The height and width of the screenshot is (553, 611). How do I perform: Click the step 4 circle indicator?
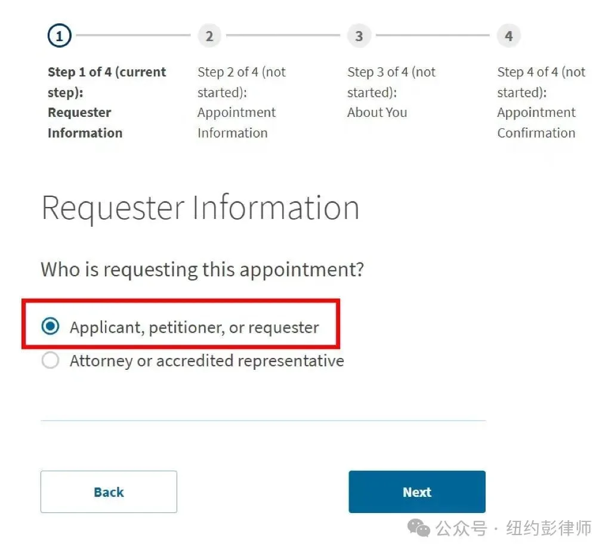508,36
